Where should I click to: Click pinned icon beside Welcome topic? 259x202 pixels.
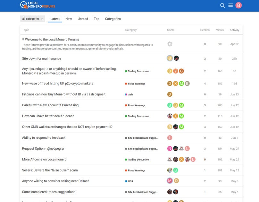click(x=23, y=40)
